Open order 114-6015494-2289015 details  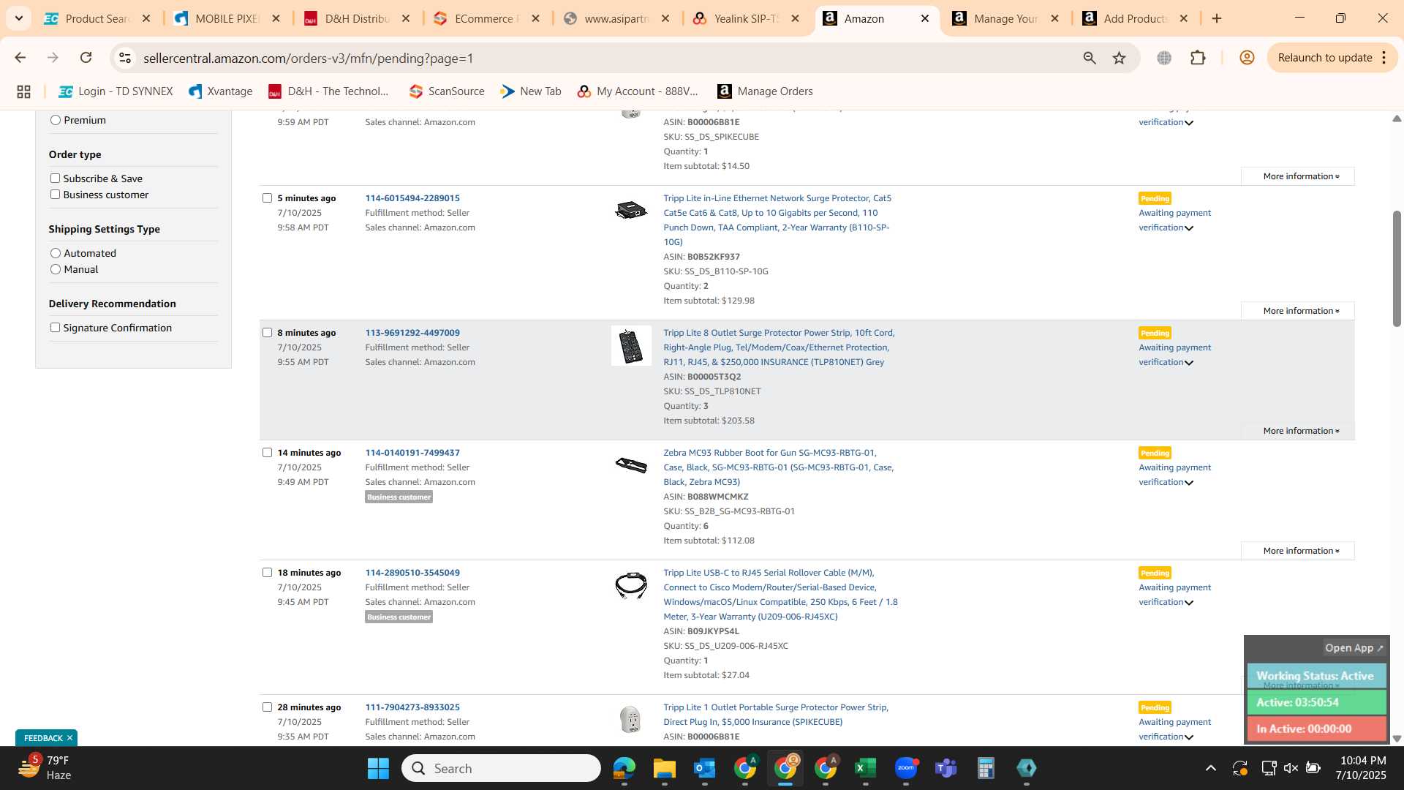pyautogui.click(x=412, y=198)
